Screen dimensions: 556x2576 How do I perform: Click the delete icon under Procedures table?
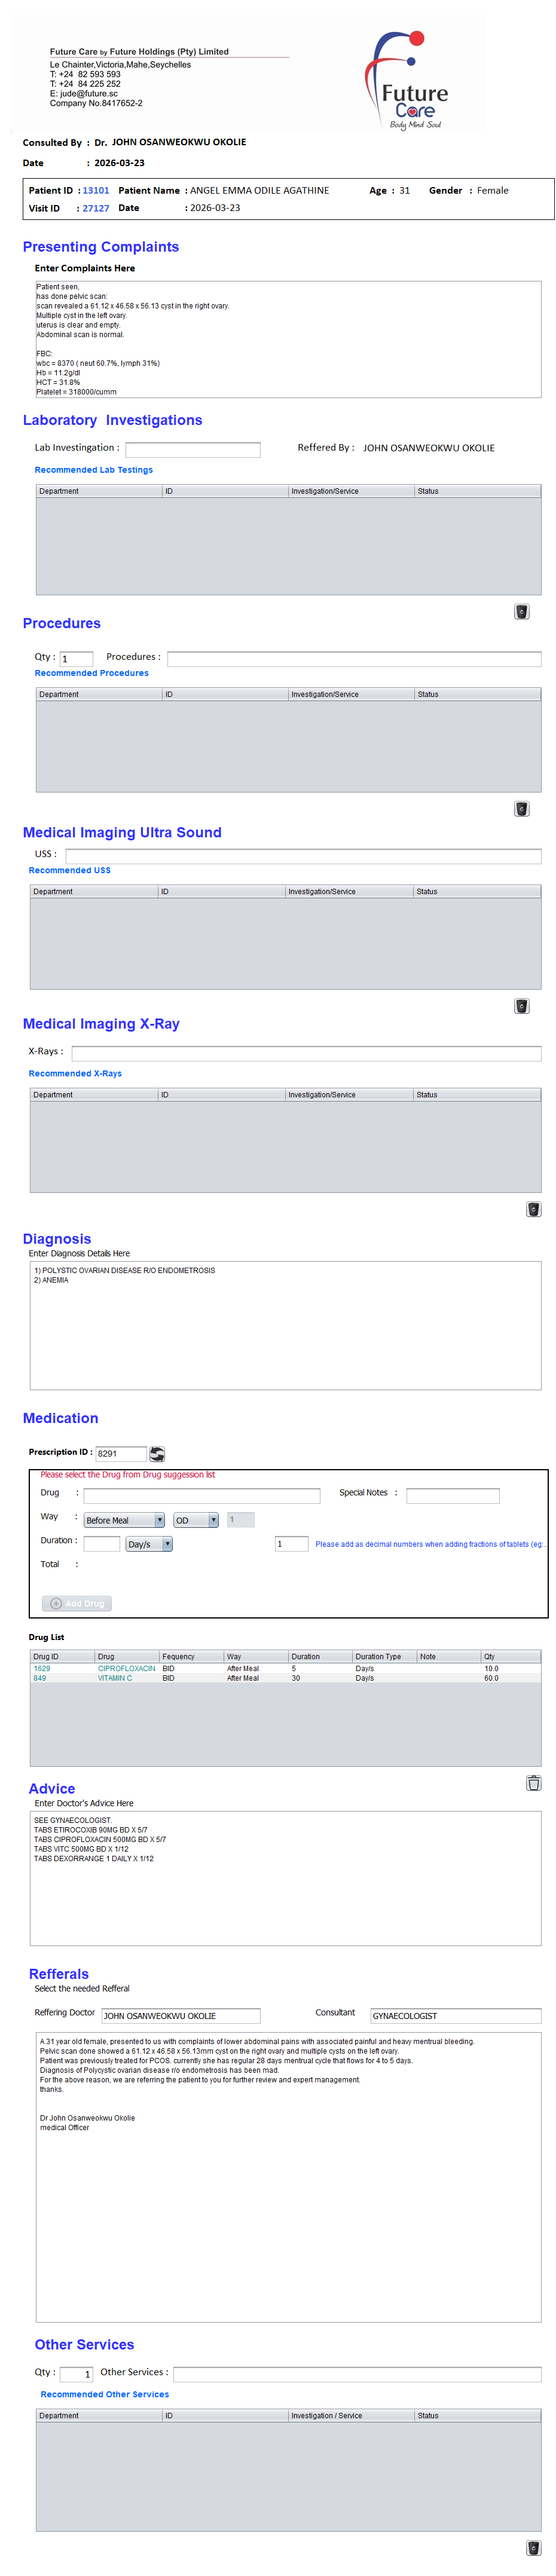click(x=521, y=808)
